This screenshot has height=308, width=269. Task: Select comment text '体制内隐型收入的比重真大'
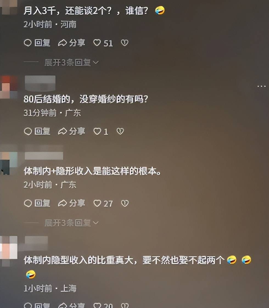80,260
